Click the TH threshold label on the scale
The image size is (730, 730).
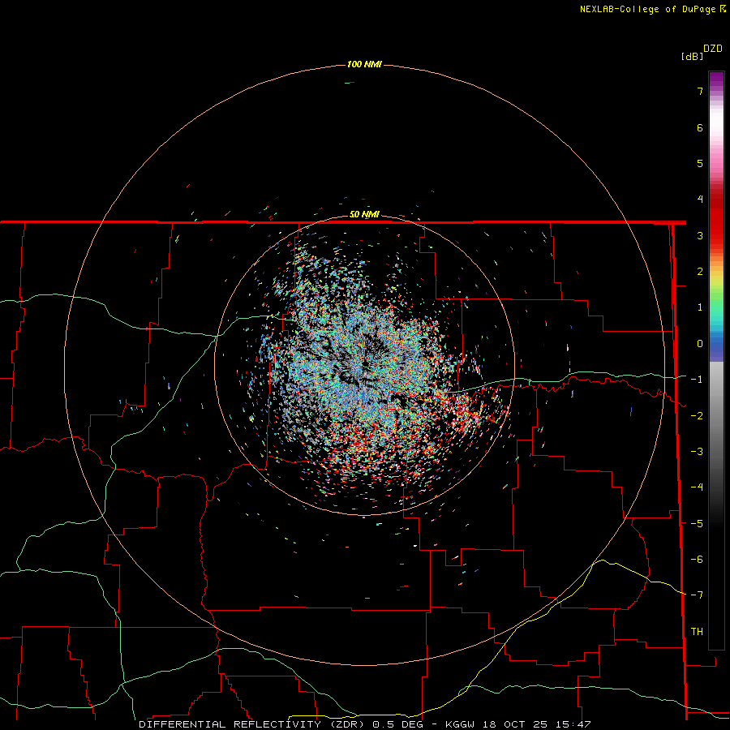click(x=697, y=632)
